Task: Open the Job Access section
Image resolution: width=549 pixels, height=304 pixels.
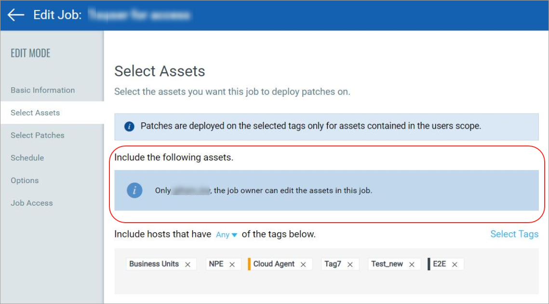Action: (31, 203)
